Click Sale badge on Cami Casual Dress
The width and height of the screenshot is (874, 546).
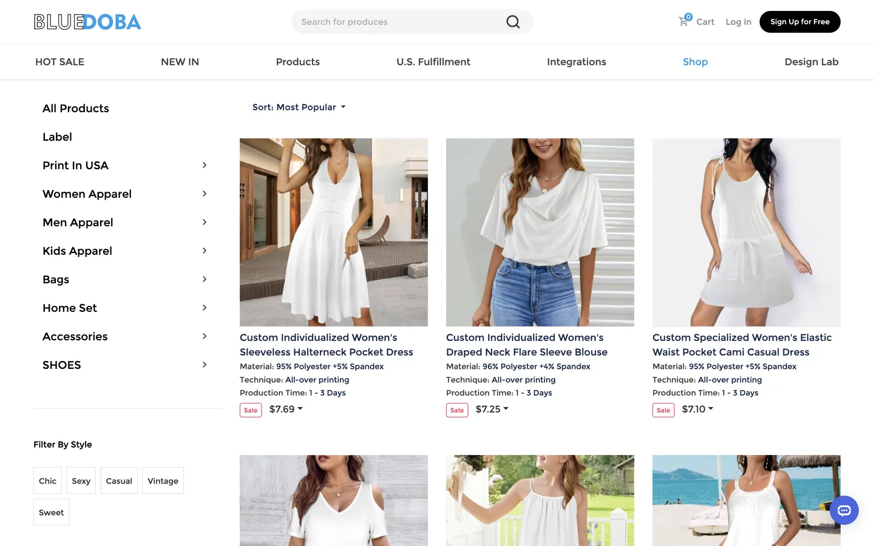[x=663, y=410]
